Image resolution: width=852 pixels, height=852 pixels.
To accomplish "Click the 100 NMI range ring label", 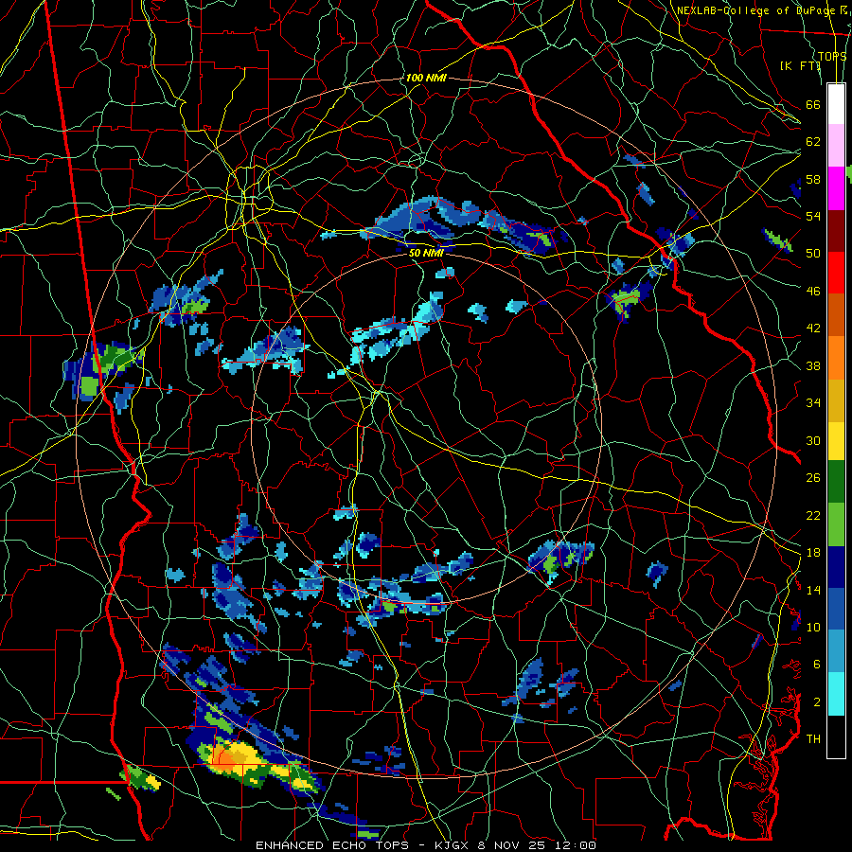I will [426, 78].
